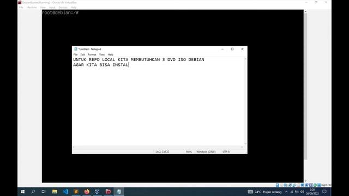Open Visual Studio Code from taskbar
The width and height of the screenshot is (349, 196).
[x=65, y=192]
